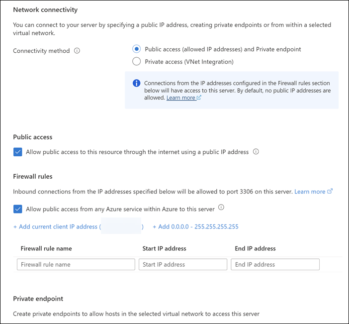The width and height of the screenshot is (349, 324).
Task: Click into the Start IP address field
Action: (x=182, y=265)
